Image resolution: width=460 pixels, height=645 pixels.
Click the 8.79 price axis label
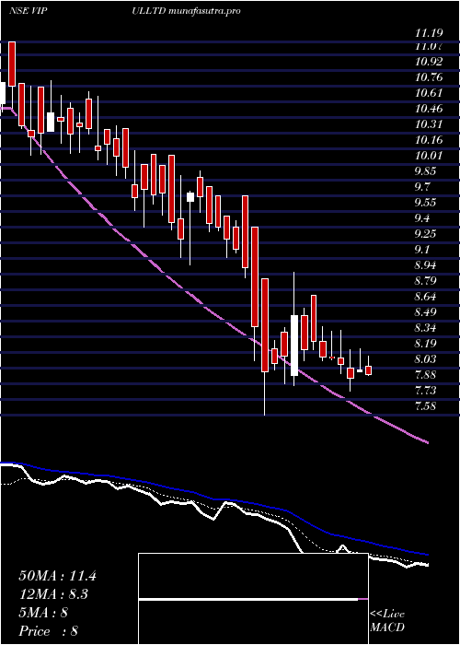427,280
